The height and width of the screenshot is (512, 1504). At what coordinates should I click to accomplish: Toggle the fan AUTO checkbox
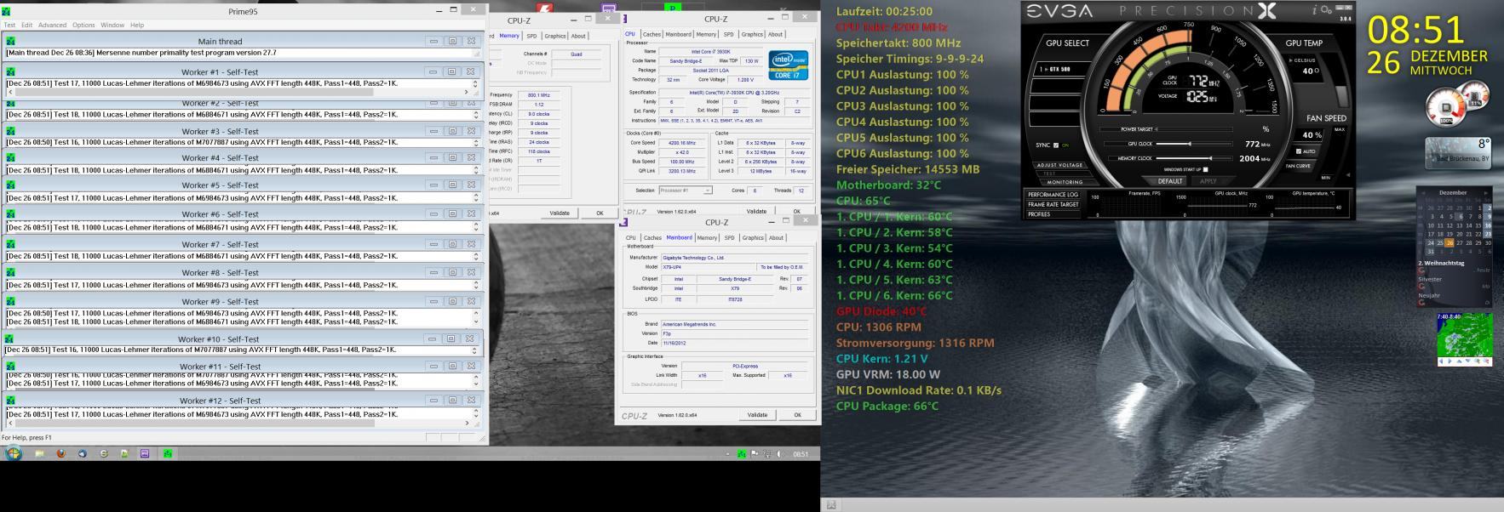click(1298, 151)
